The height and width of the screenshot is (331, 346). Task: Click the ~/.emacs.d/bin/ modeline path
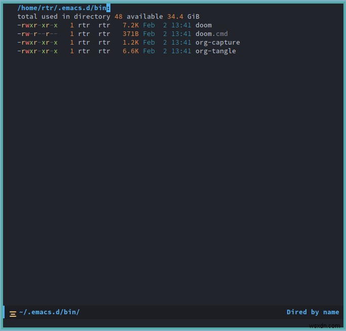click(50, 312)
